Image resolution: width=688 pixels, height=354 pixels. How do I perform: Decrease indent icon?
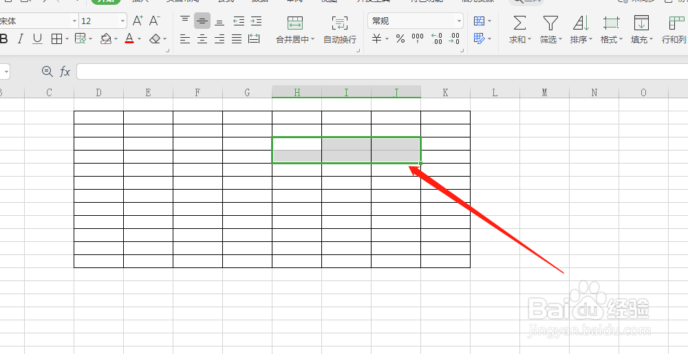click(239, 21)
